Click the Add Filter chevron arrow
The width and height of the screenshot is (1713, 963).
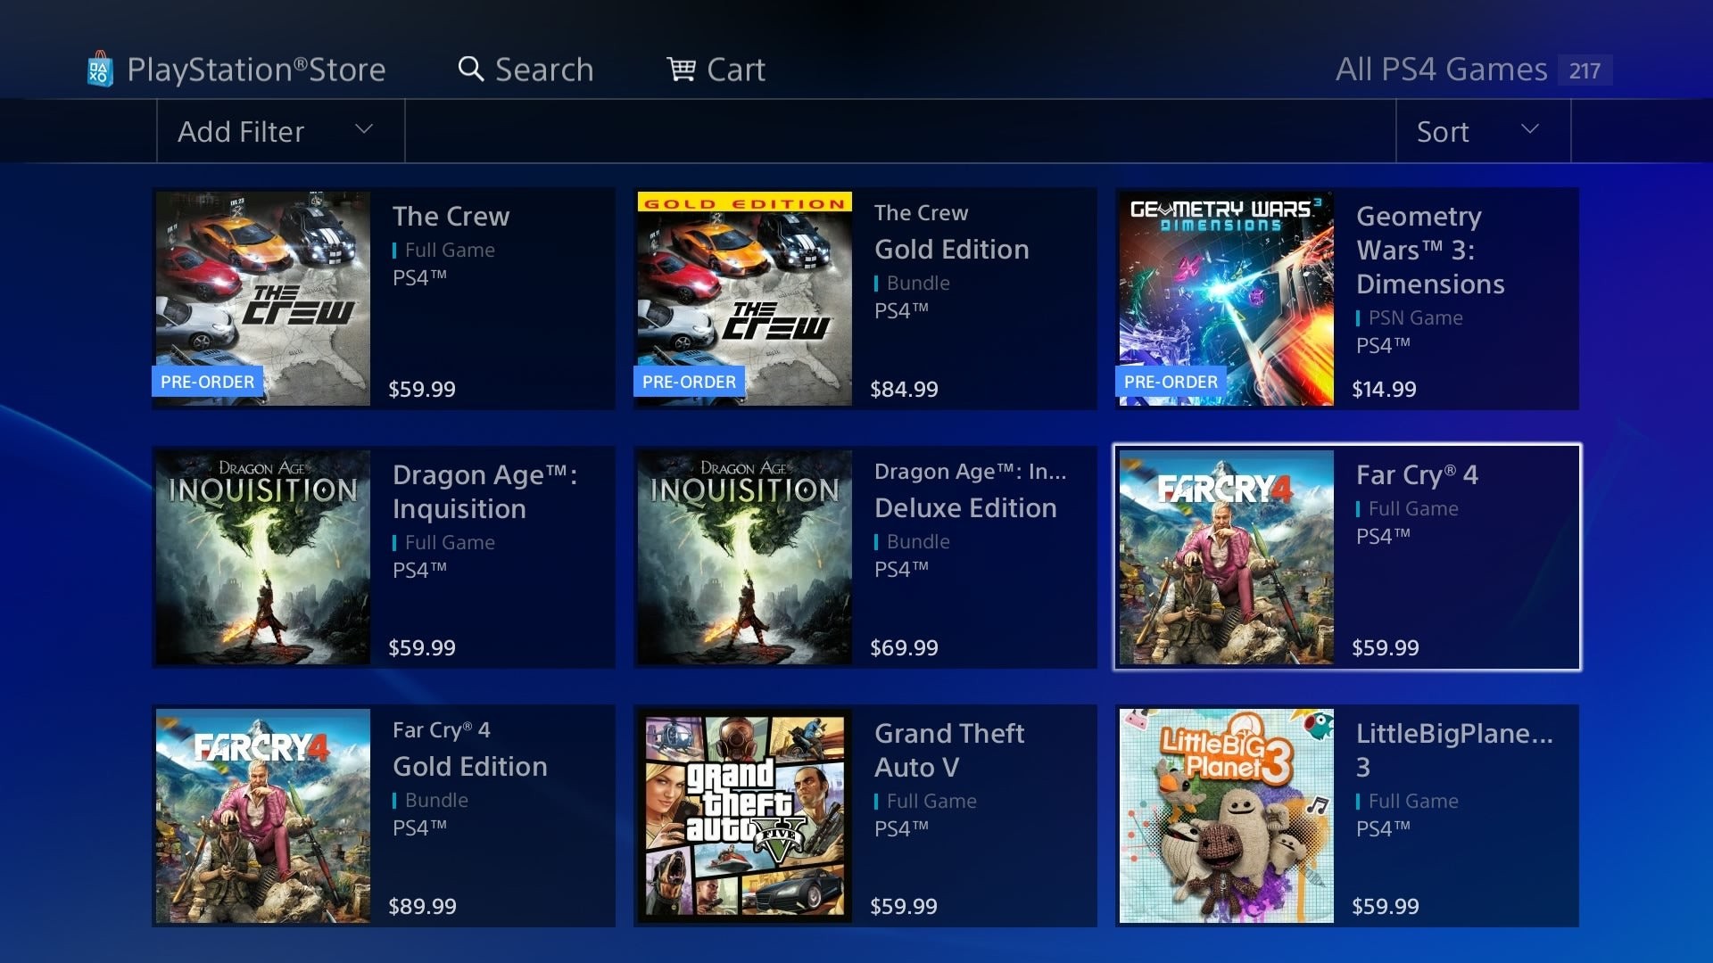coord(363,128)
